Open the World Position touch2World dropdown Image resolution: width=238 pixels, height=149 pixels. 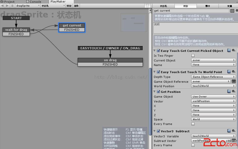tap(213, 86)
